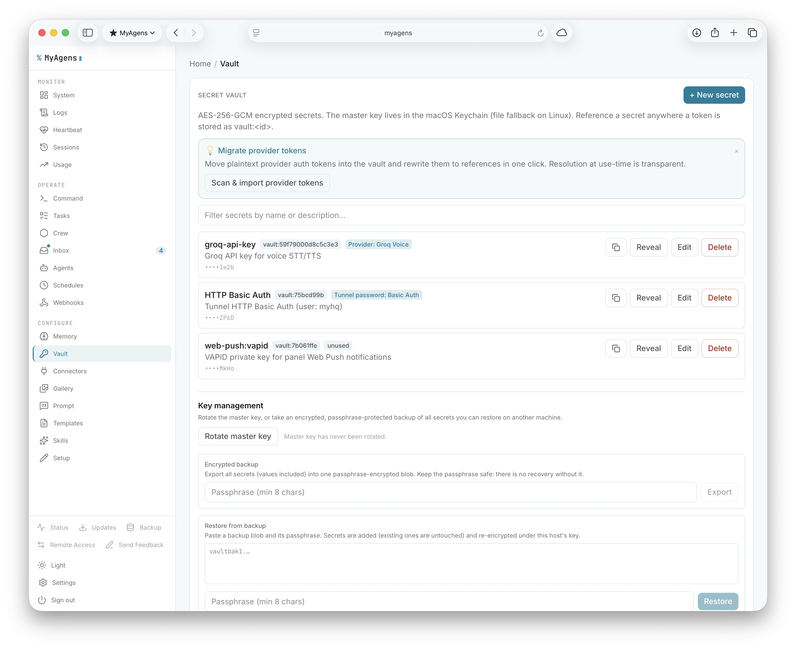This screenshot has width=796, height=649.
Task: Edit the HTTP Basic Auth secret
Action: coord(684,298)
